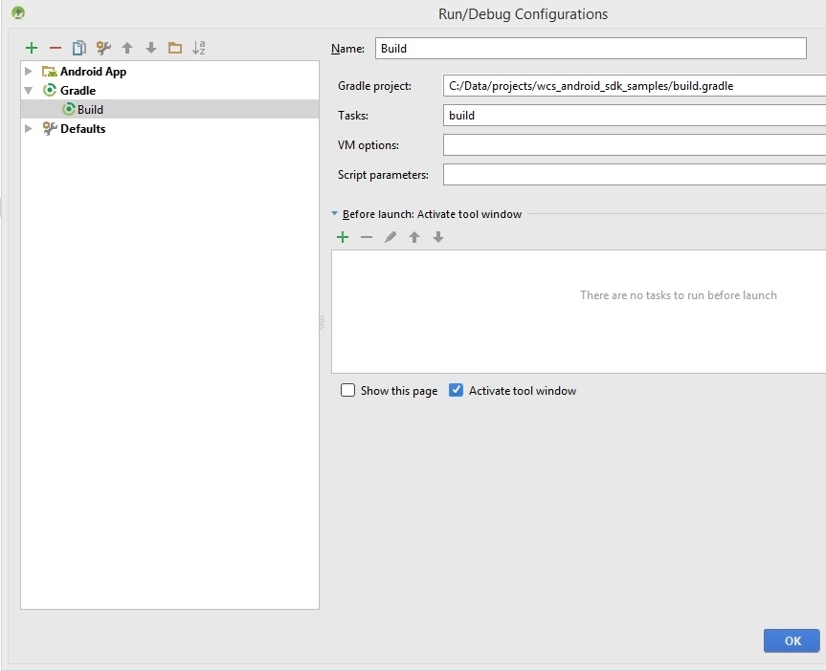This screenshot has width=826, height=671.
Task: Uncheck the Activate tool window checkbox
Action: [x=457, y=390]
